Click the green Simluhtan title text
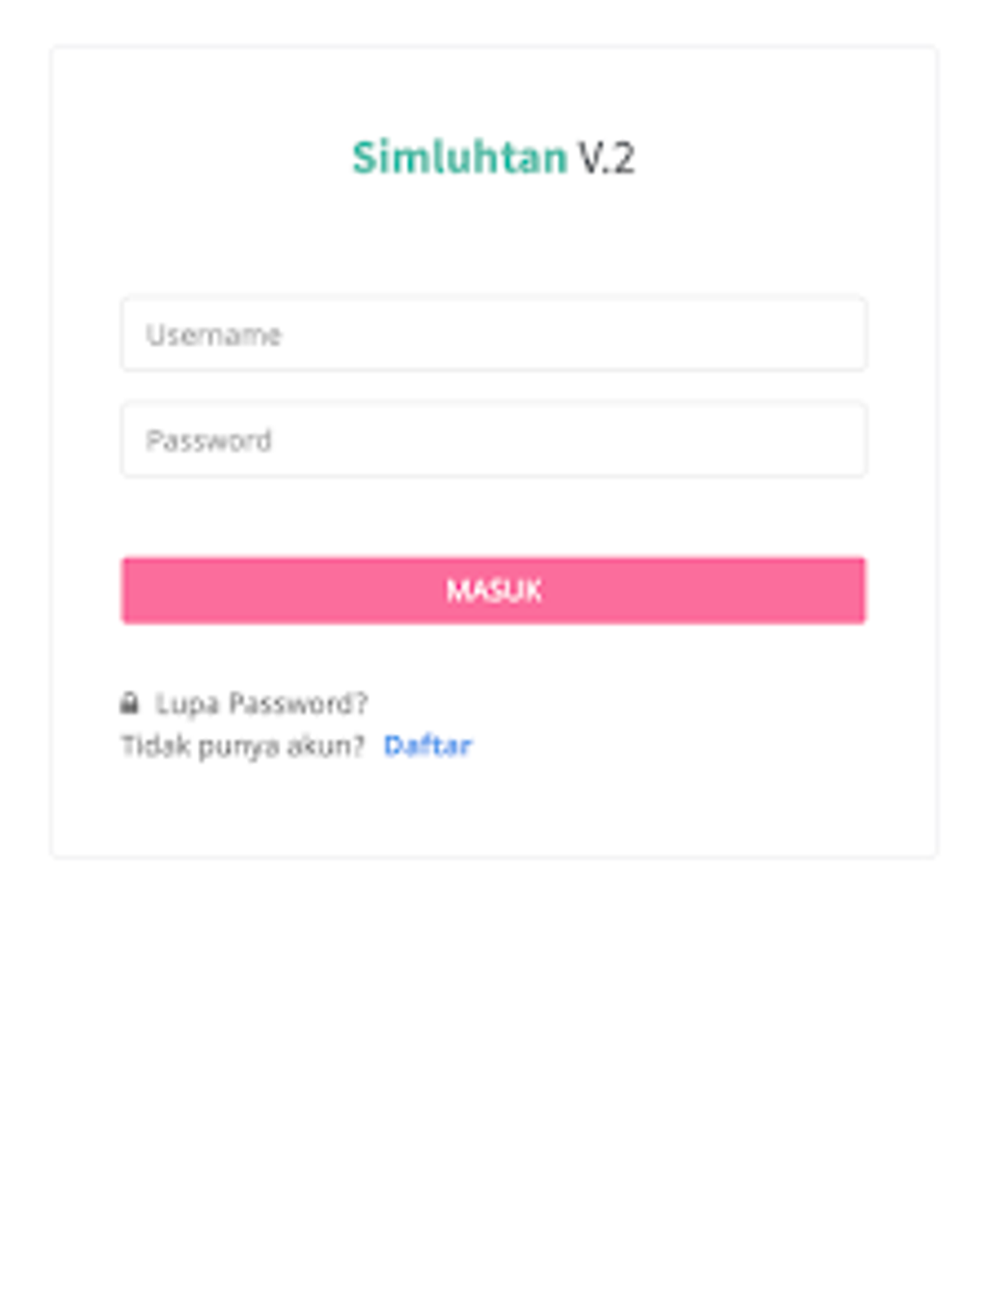This screenshot has height=1312, width=984. 459,157
